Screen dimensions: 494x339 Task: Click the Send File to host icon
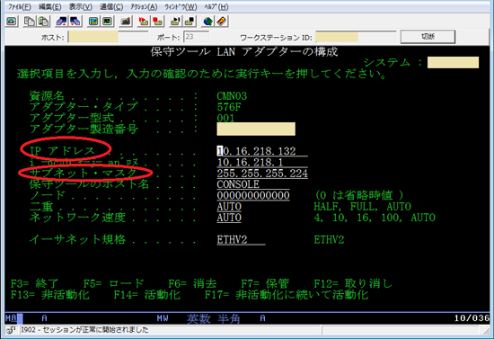61,22
